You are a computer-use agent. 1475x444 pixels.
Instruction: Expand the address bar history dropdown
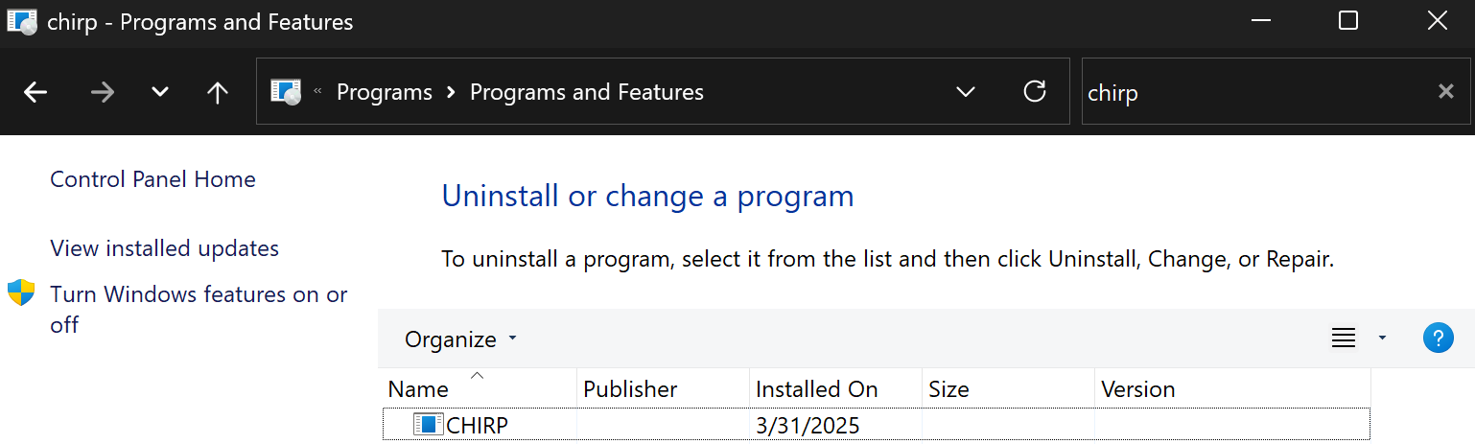(x=966, y=92)
